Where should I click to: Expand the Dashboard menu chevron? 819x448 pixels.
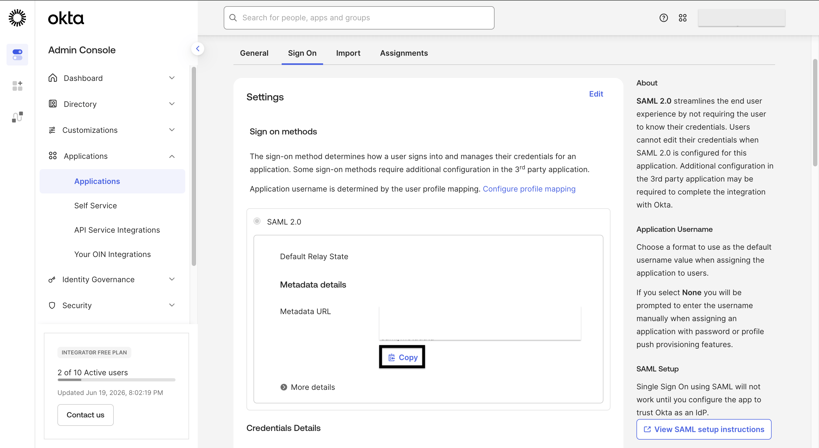pyautogui.click(x=172, y=78)
